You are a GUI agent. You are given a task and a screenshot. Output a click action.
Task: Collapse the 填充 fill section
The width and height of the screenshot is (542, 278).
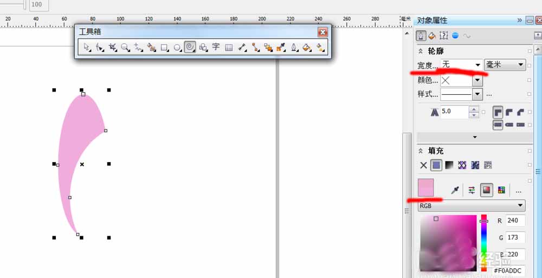(421, 151)
